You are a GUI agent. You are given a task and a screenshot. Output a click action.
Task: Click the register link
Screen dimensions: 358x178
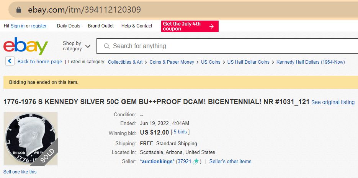[39, 26]
